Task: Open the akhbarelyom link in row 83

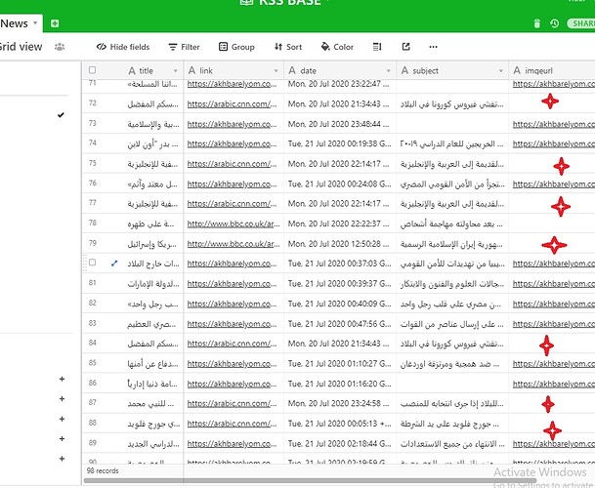Action: click(x=232, y=324)
